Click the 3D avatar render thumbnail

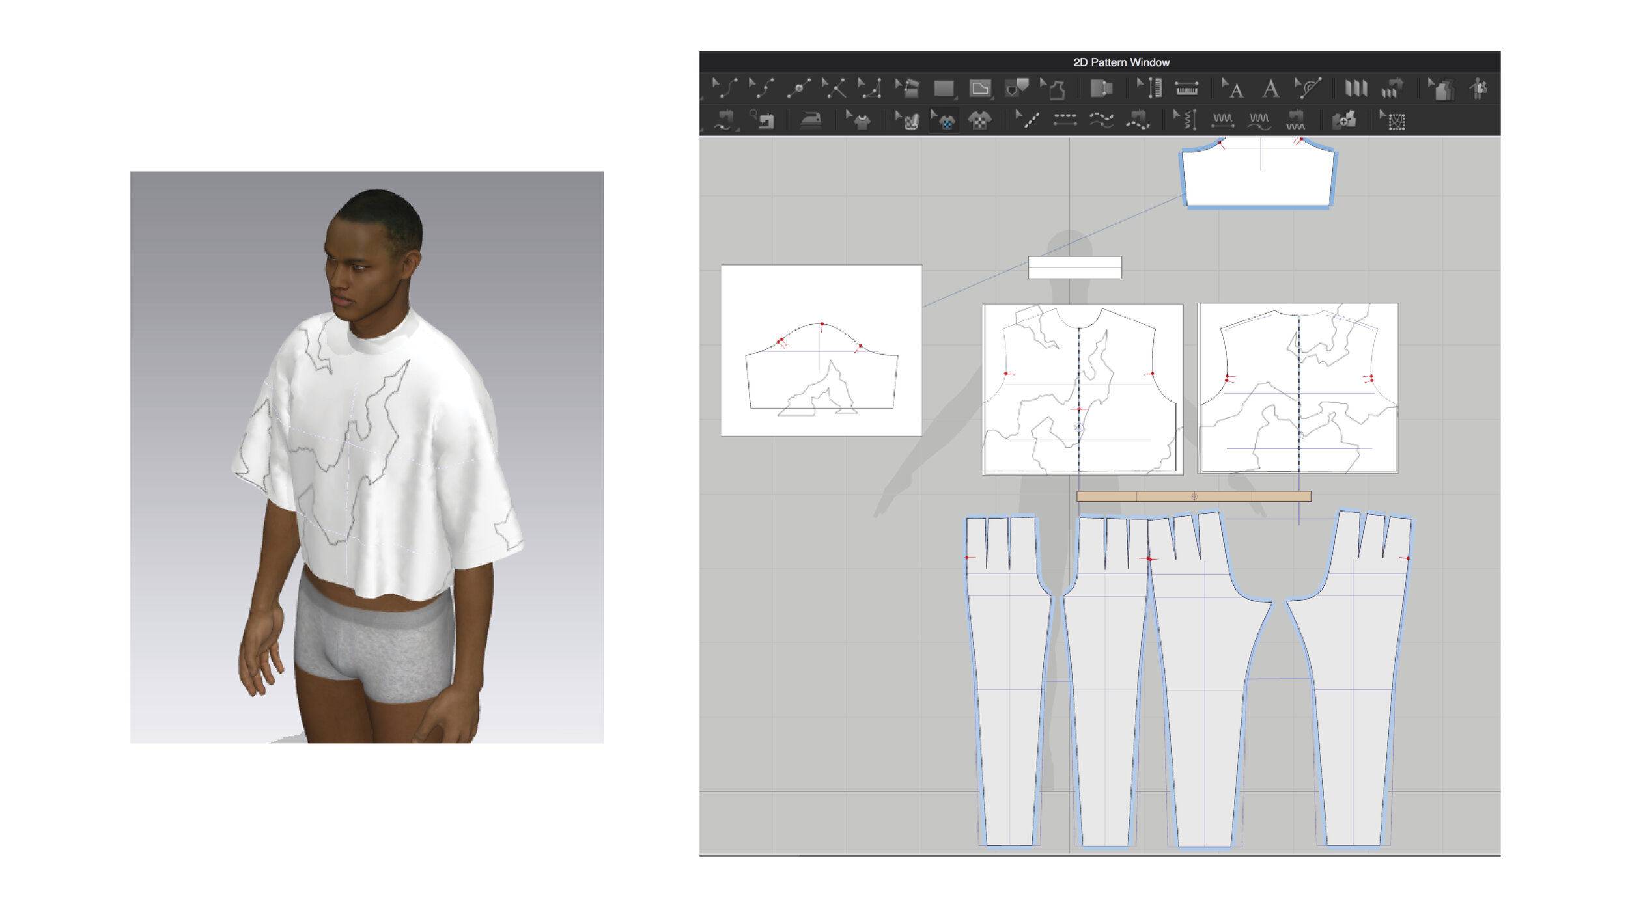coord(367,457)
